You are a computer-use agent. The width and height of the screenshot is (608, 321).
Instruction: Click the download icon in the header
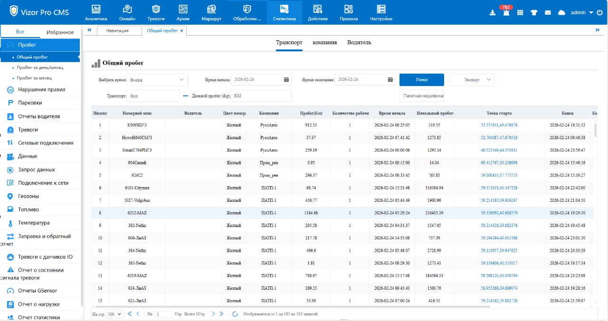click(493, 13)
